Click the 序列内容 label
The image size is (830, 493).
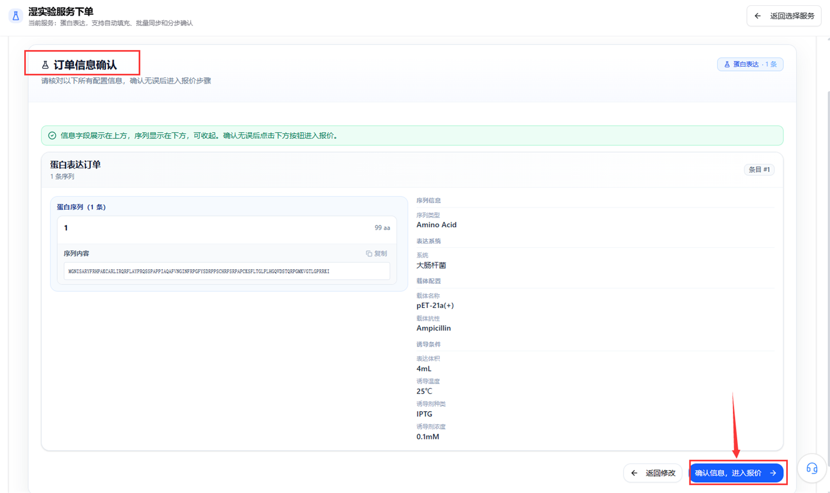coord(76,254)
